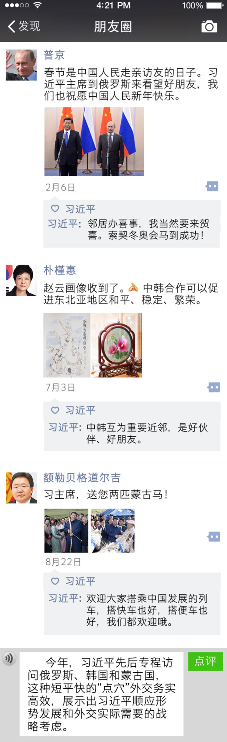Open comment bubble icon on 普京's post
The height and width of the screenshot is (742, 227).
[x=213, y=186]
